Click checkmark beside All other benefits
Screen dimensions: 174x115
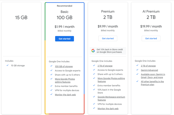point(137,81)
